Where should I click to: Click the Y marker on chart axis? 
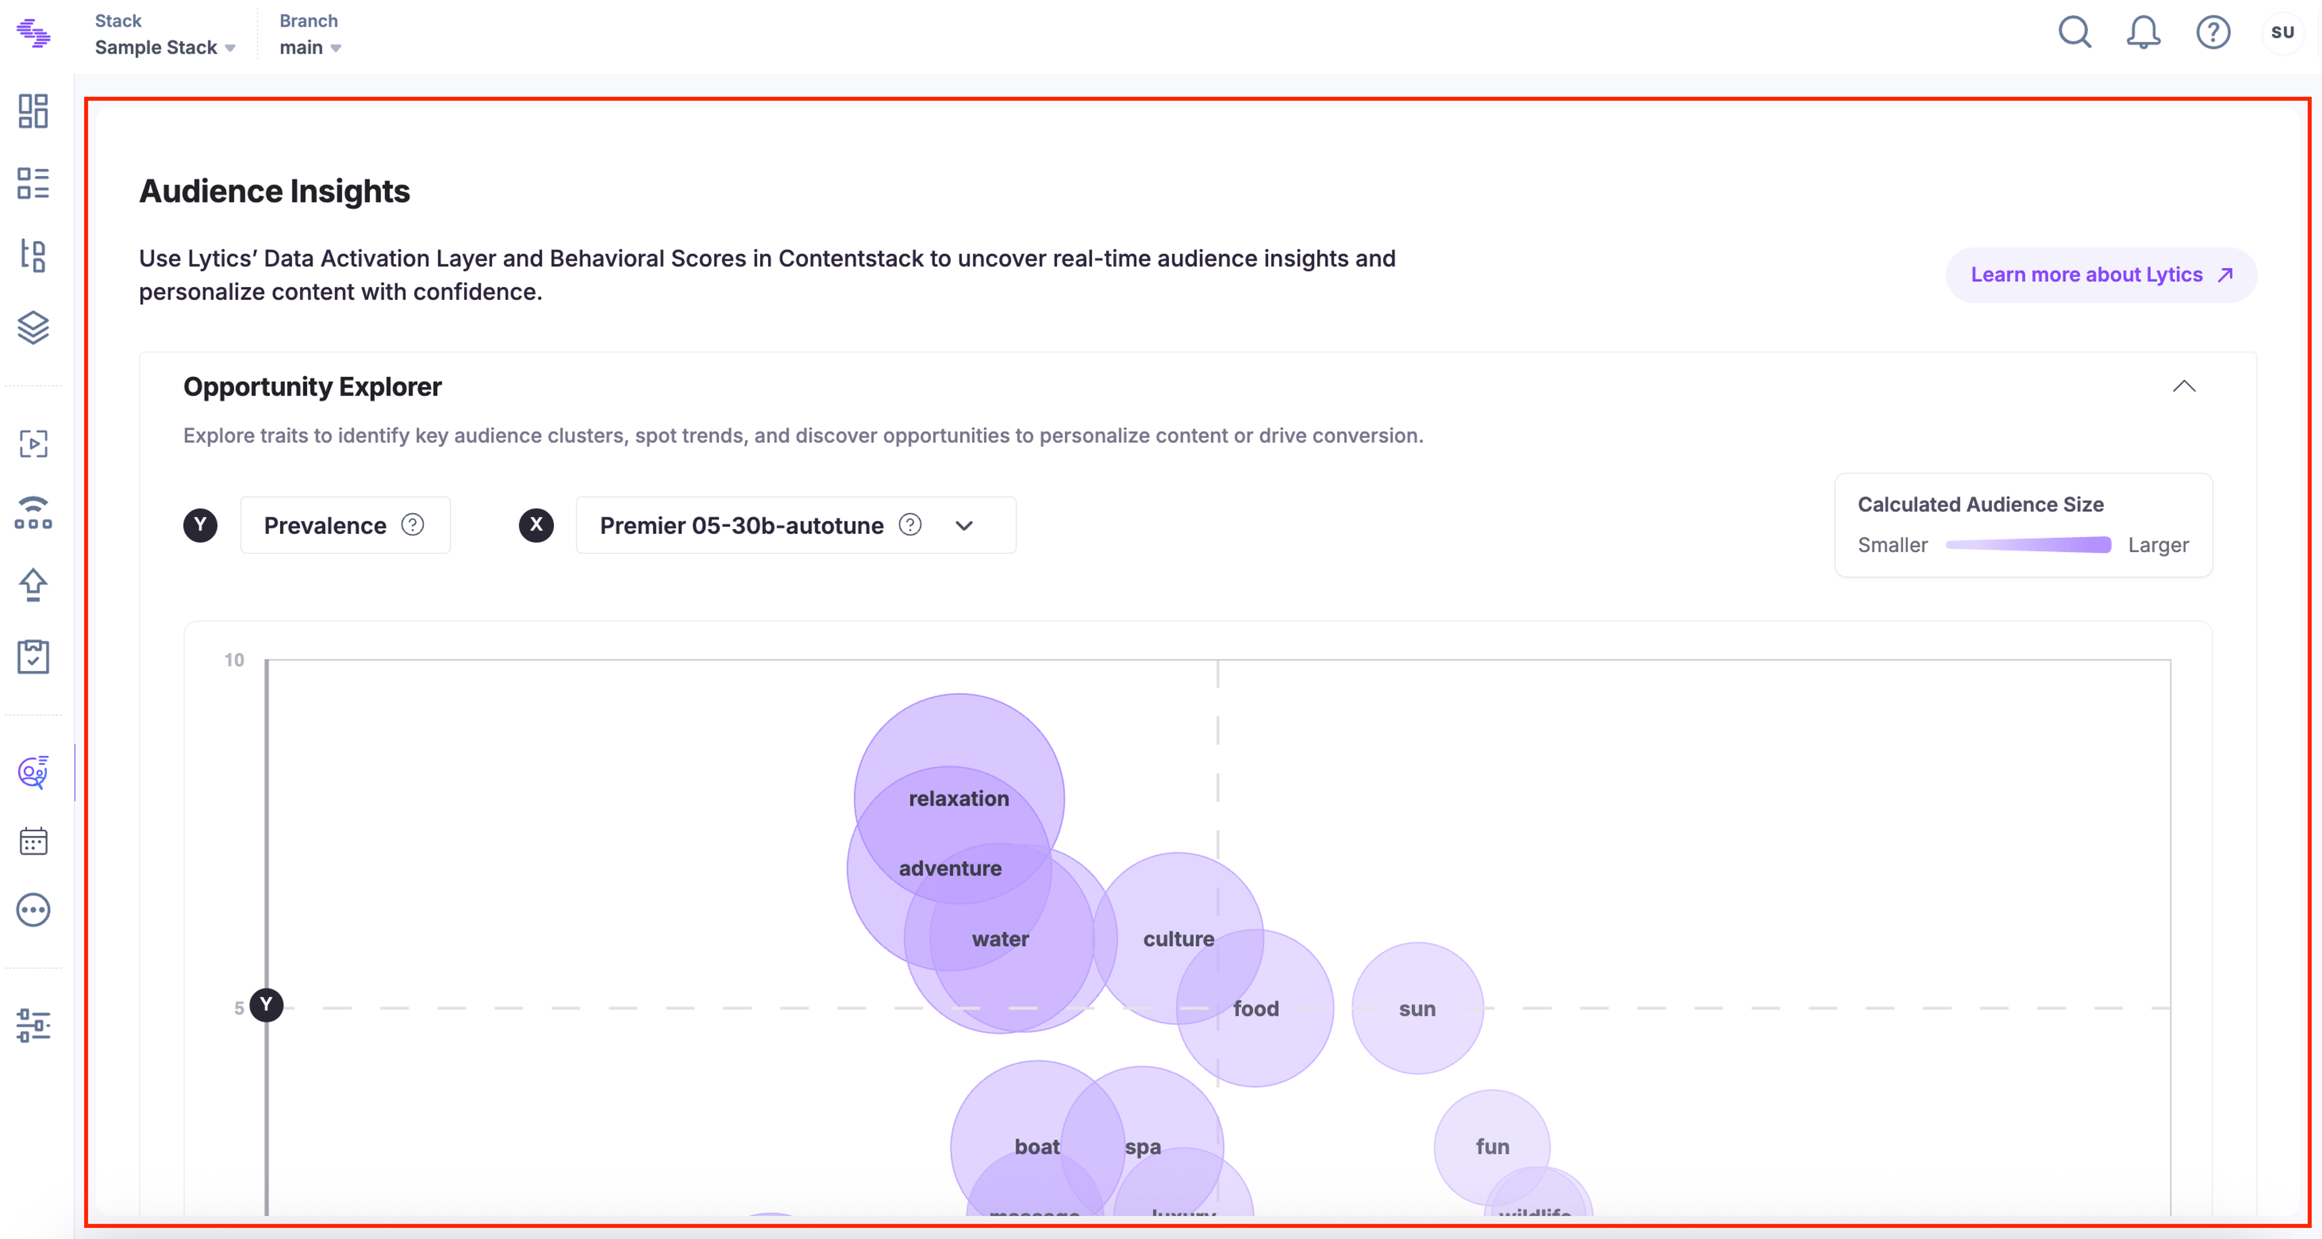click(266, 1005)
